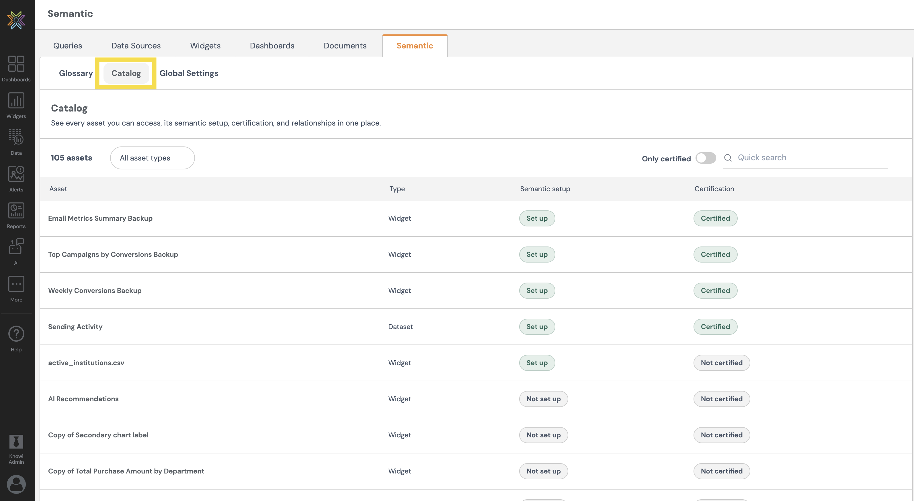Click Not set up badge for AI Recommendations
Image resolution: width=914 pixels, height=501 pixels.
pyautogui.click(x=544, y=399)
